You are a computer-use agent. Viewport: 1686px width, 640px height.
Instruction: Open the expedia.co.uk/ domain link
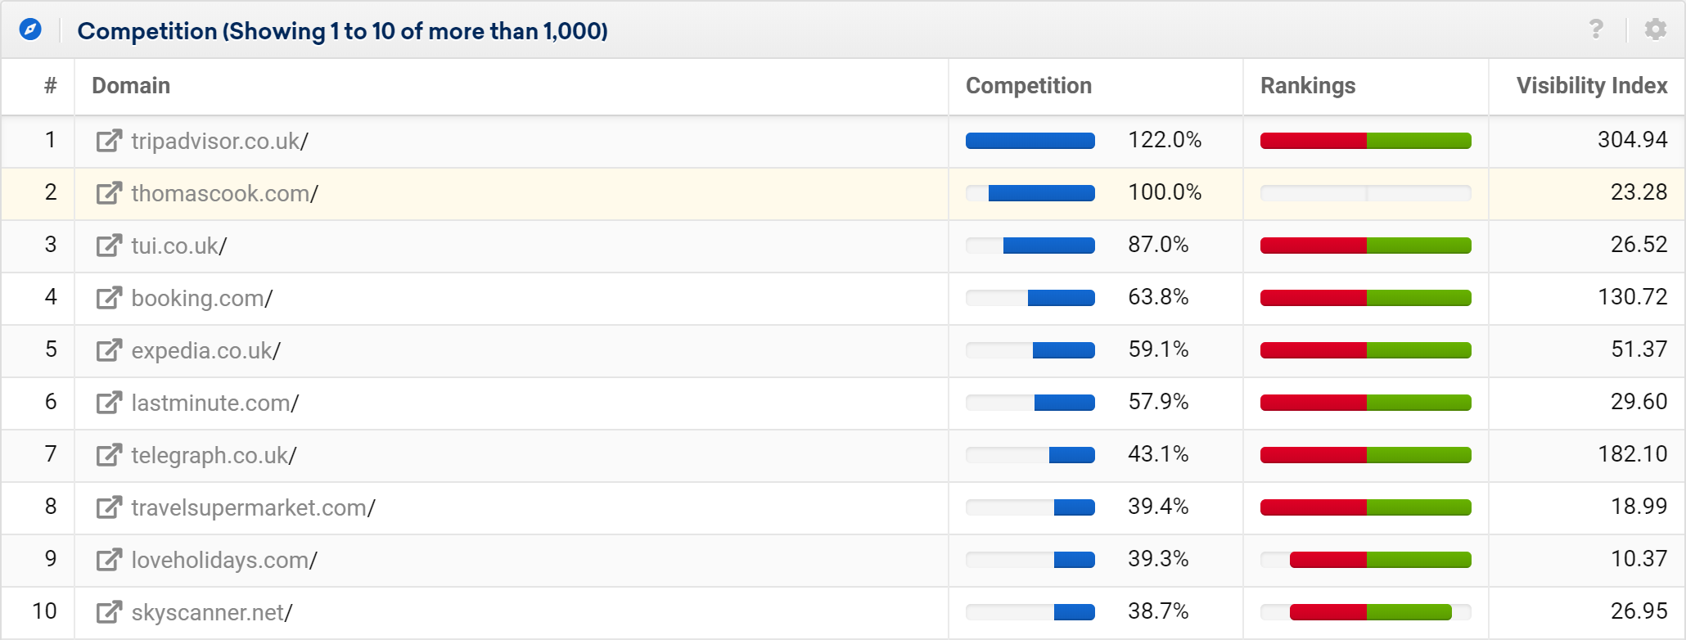(205, 350)
